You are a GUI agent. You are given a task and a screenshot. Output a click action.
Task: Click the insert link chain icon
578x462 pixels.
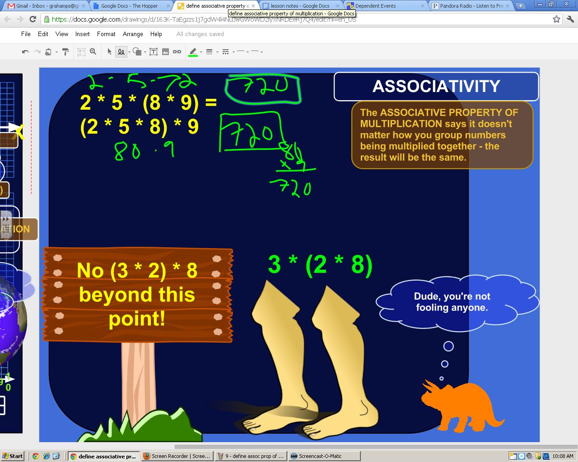[177, 52]
